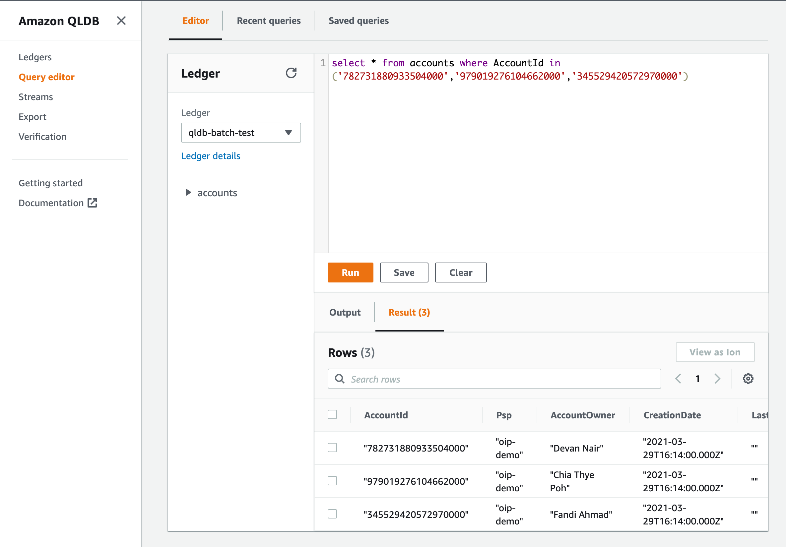The image size is (786, 547).
Task: Open the Recent queries tab
Action: (x=269, y=21)
